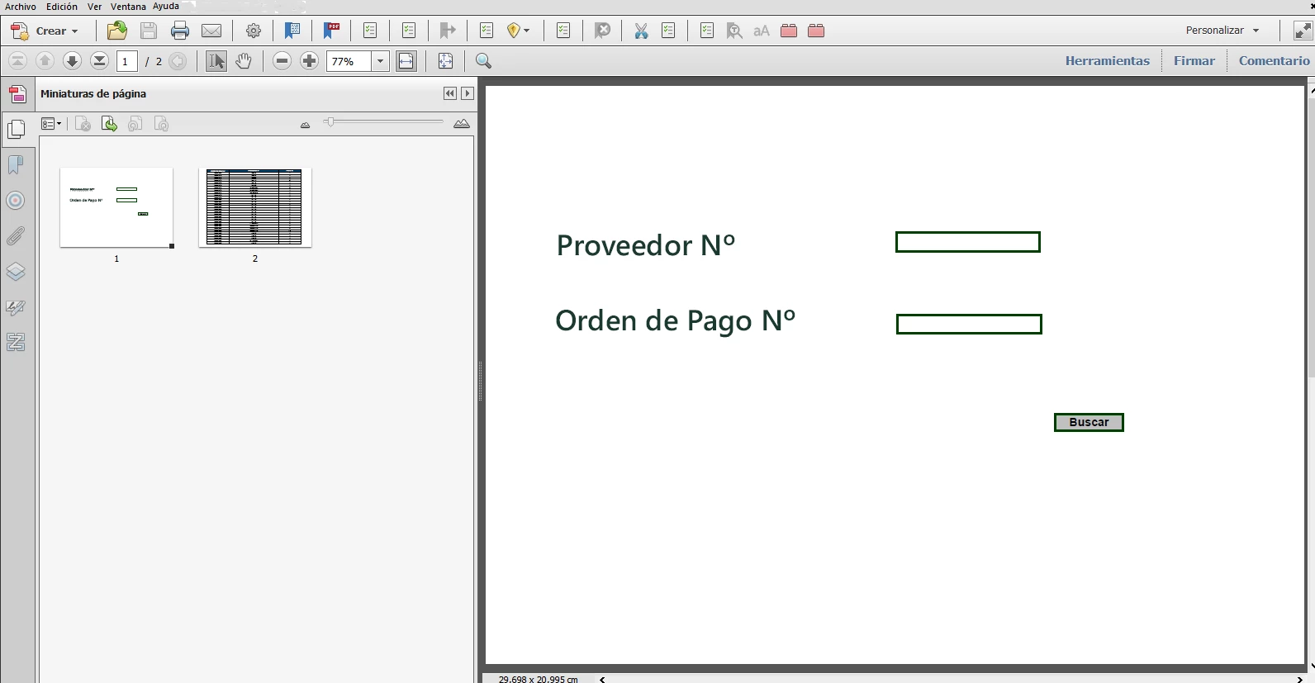Image resolution: width=1315 pixels, height=683 pixels.
Task: Activate the text selection cursor tool
Action: [x=216, y=60]
